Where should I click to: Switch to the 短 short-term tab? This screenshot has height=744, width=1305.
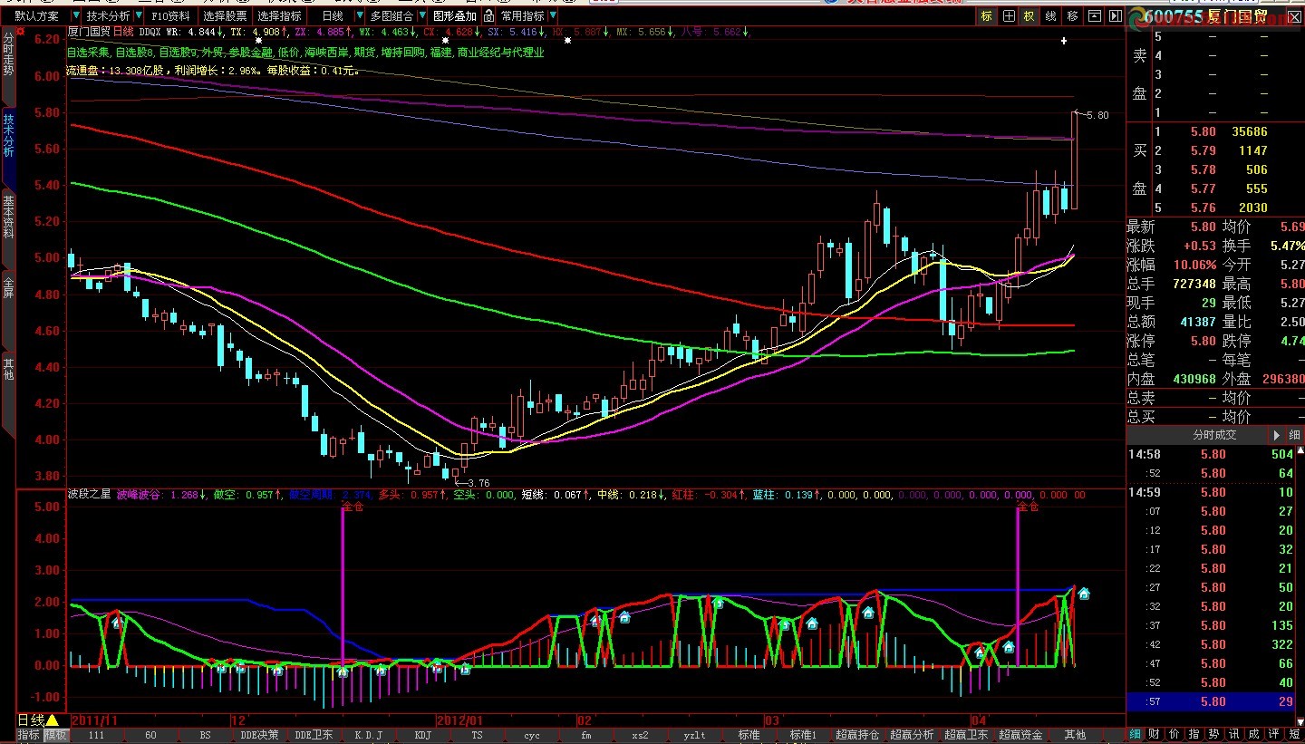coord(1294,734)
